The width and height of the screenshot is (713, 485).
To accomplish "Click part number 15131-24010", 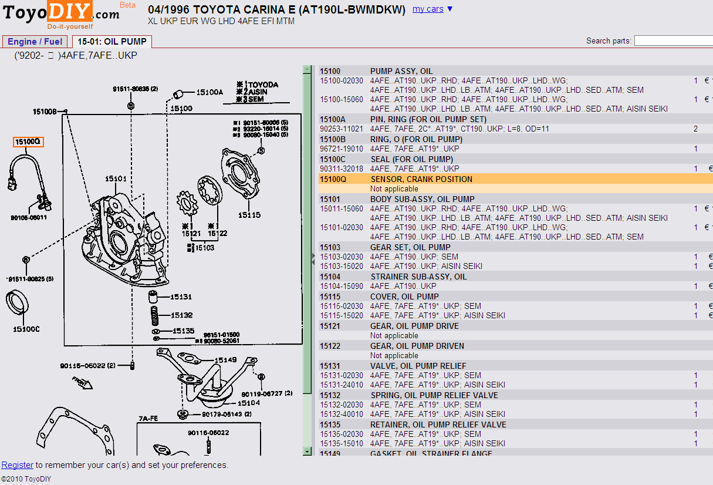I will point(341,385).
